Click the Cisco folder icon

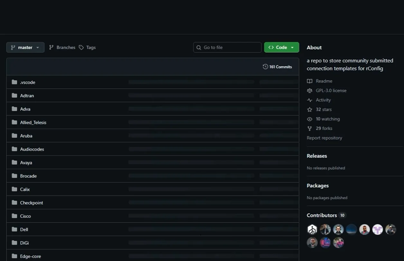[14, 216]
